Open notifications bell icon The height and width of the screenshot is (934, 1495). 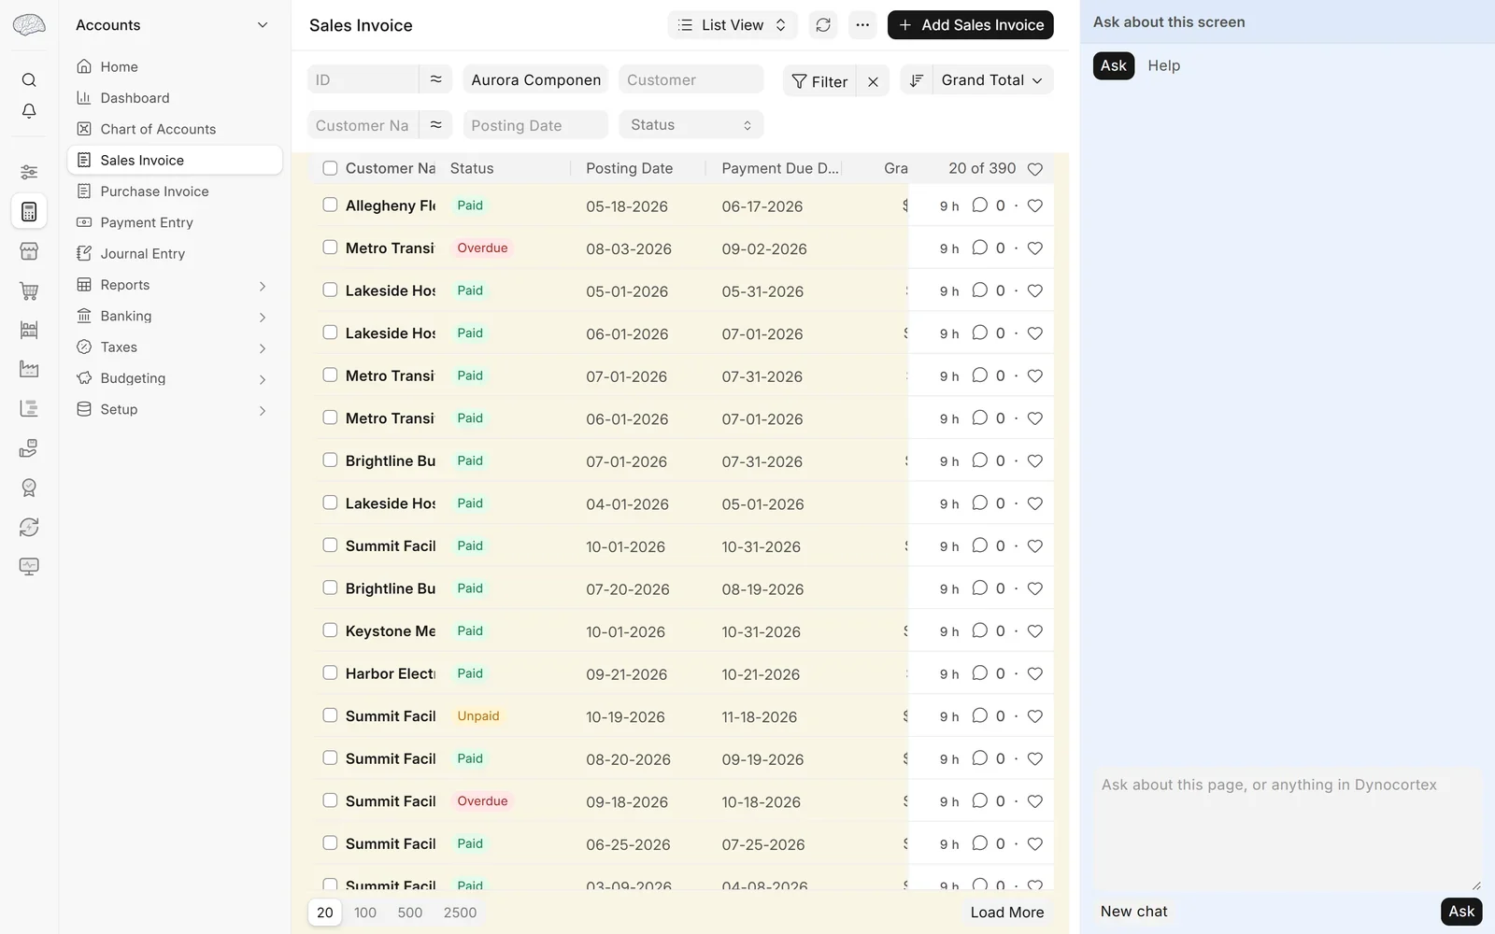[29, 111]
